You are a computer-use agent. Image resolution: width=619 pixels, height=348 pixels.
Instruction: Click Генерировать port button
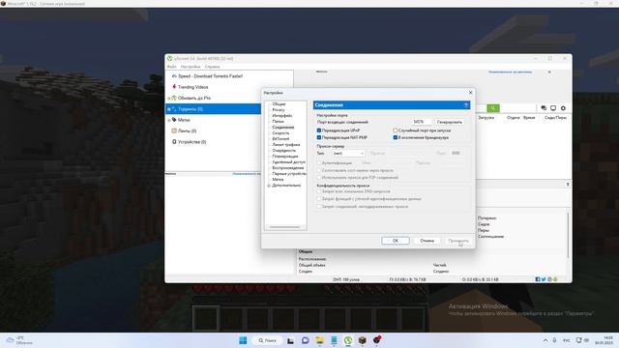coord(450,122)
